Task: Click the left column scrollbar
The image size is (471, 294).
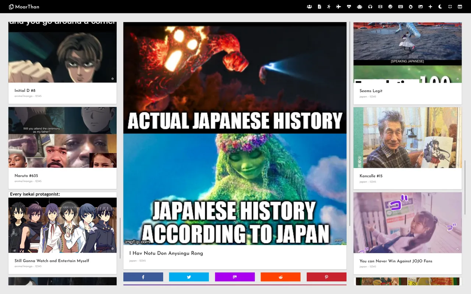Action: point(120,238)
